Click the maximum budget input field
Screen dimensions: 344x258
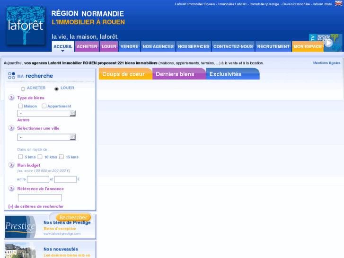click(x=65, y=179)
